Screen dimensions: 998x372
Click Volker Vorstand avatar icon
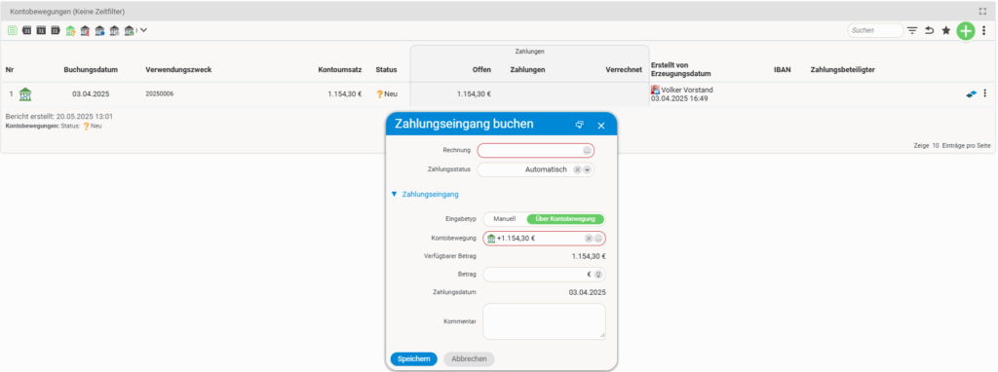pyautogui.click(x=655, y=90)
